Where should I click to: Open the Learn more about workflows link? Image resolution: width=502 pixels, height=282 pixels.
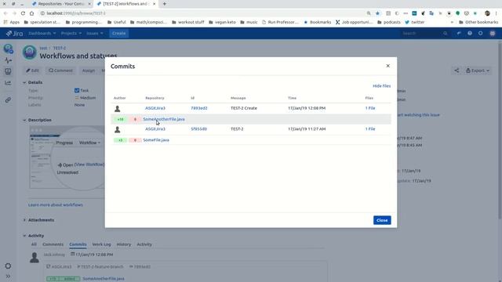56,205
